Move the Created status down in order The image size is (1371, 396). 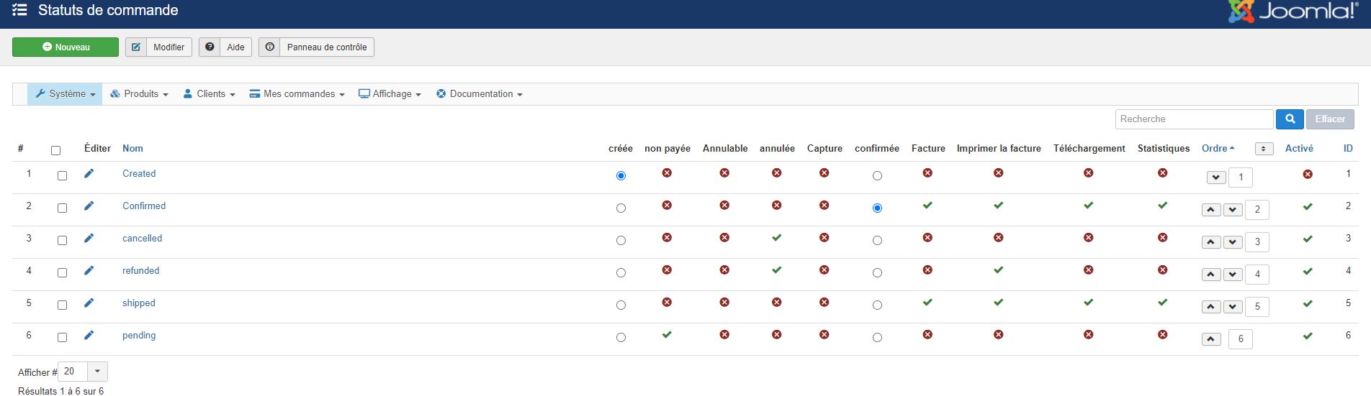(1216, 178)
